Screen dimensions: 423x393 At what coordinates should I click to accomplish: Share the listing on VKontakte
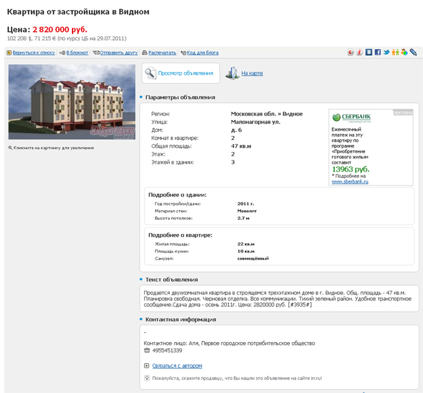[x=369, y=52]
